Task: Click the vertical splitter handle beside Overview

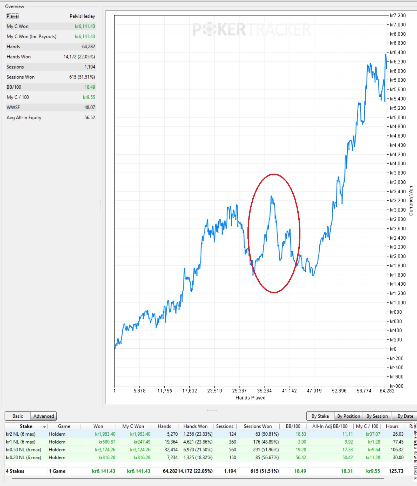Action: tap(101, 205)
